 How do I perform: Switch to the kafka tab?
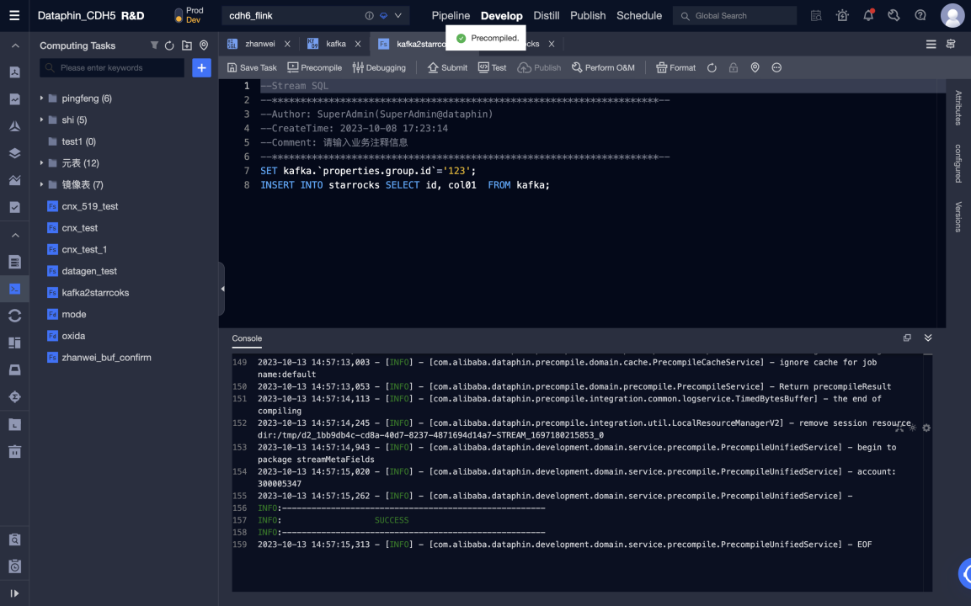[333, 43]
